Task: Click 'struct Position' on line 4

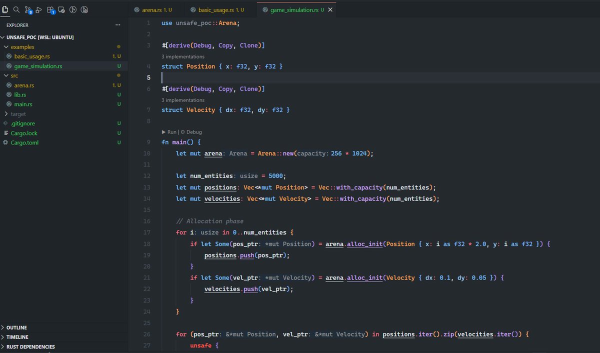Action: tap(188, 66)
